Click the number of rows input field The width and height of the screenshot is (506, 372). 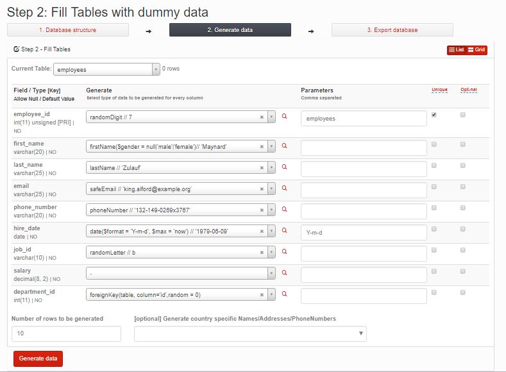pyautogui.click(x=66, y=334)
